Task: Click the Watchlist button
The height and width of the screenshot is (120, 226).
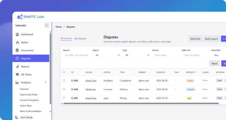Action: [x=195, y=39]
